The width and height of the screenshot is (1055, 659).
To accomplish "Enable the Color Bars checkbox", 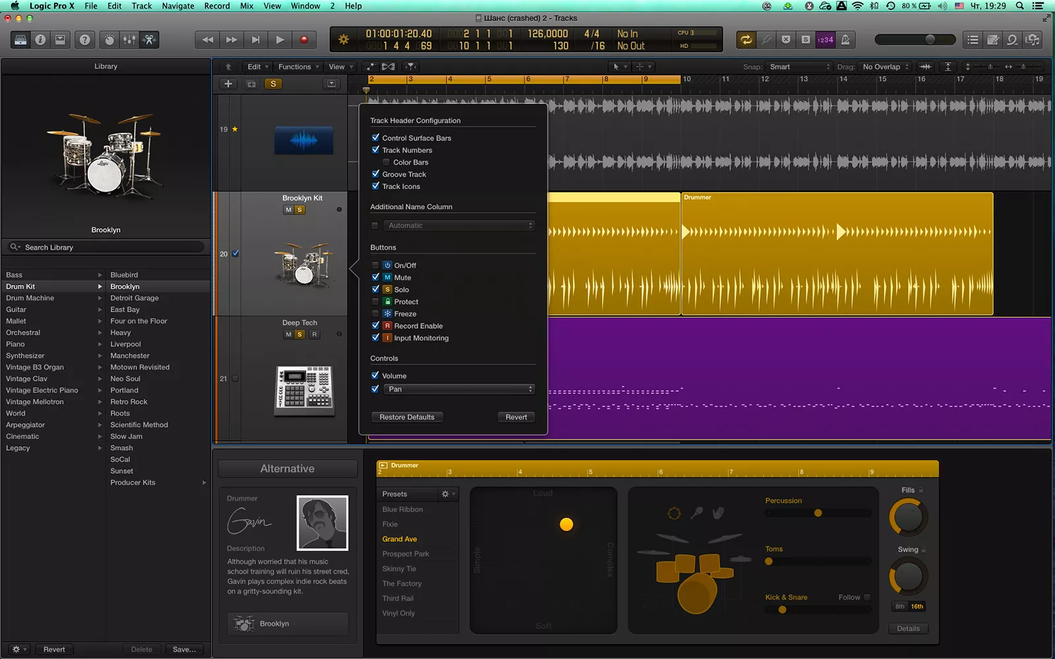I will pos(386,162).
